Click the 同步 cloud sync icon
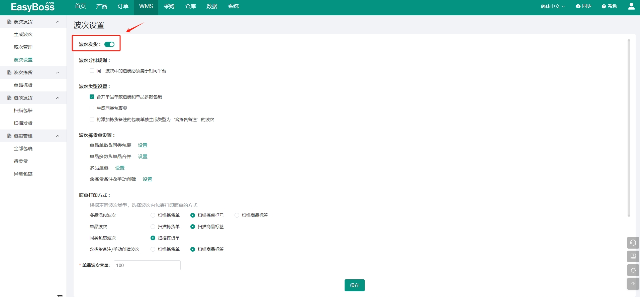Screen dimensions: 640x297 tap(578, 6)
